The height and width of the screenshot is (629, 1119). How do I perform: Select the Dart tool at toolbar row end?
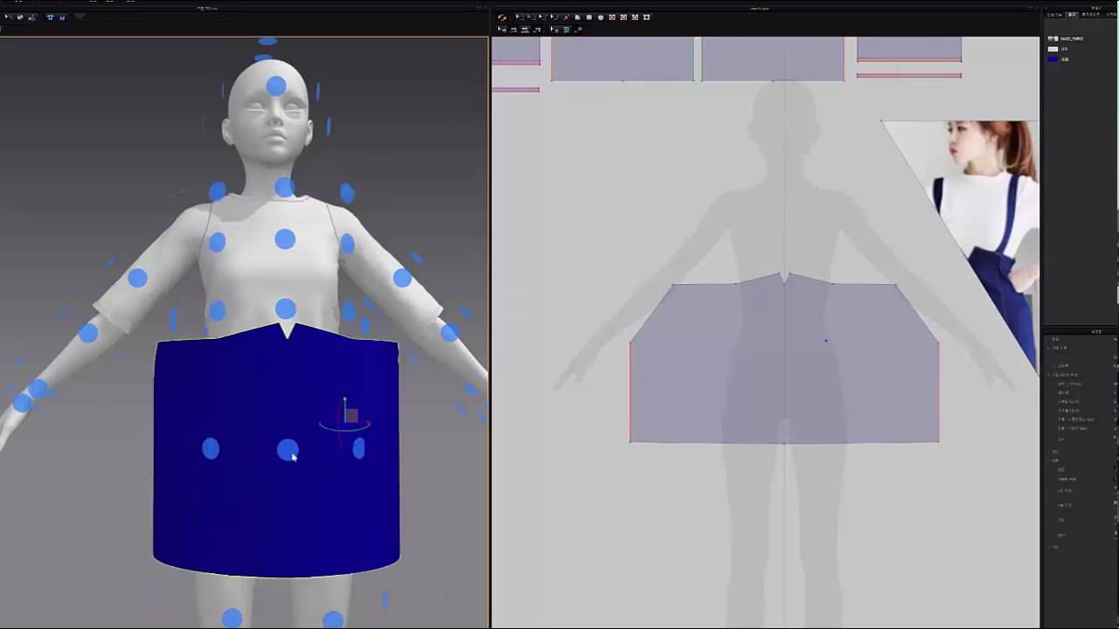[646, 17]
